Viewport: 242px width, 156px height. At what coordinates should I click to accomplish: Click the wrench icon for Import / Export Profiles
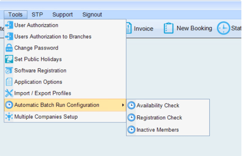tap(9, 93)
